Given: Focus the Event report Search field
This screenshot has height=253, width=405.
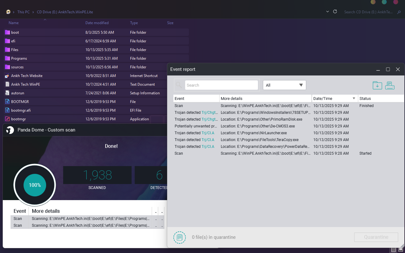Looking at the screenshot, I should 221,85.
